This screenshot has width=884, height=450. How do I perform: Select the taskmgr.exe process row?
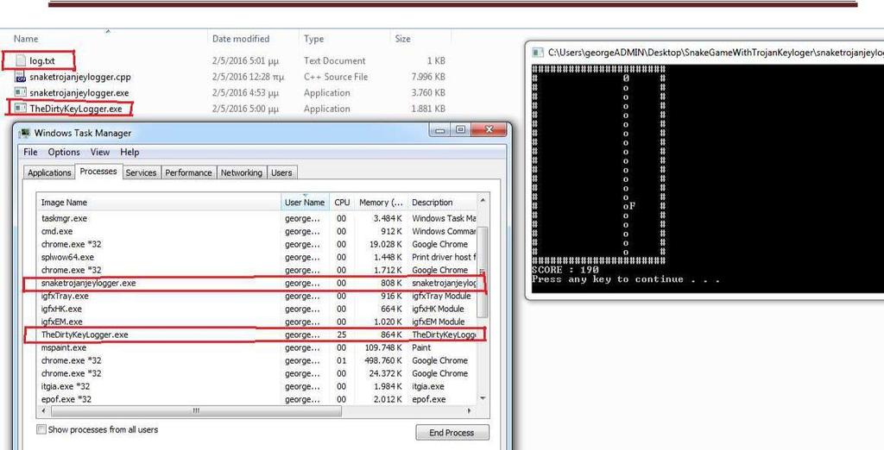click(x=256, y=218)
